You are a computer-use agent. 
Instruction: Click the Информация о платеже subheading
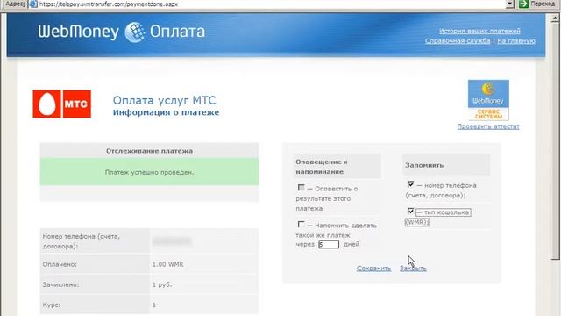166,112
